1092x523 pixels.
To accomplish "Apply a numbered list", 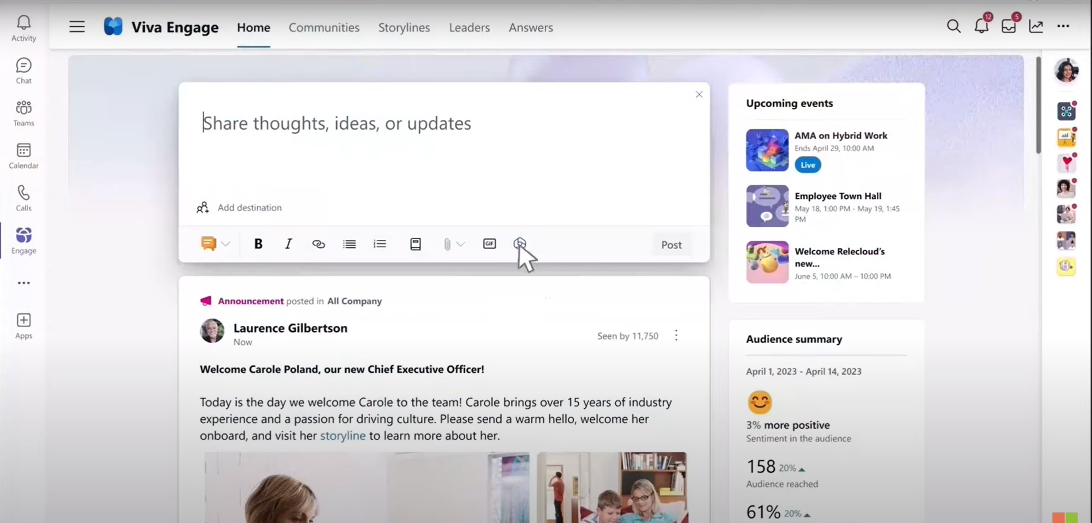I will click(x=379, y=244).
